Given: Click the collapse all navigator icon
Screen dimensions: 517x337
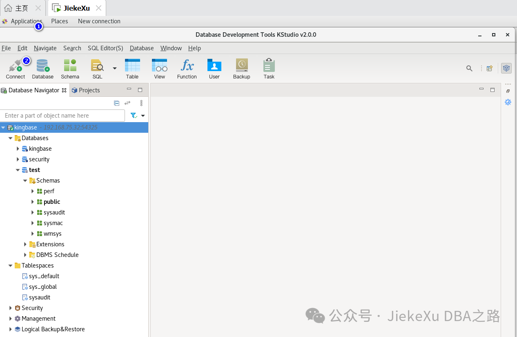Looking at the screenshot, I should pyautogui.click(x=116, y=103).
